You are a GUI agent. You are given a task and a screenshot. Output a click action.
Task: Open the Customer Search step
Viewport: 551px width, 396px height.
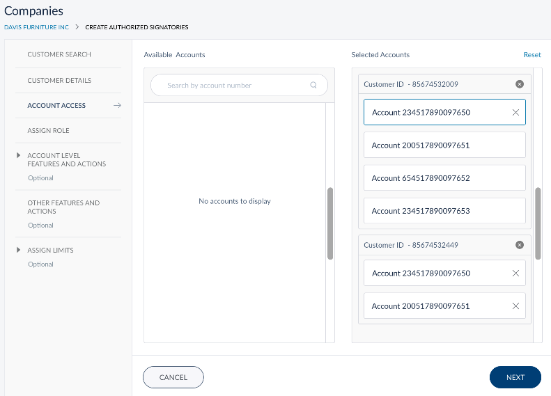(x=59, y=54)
